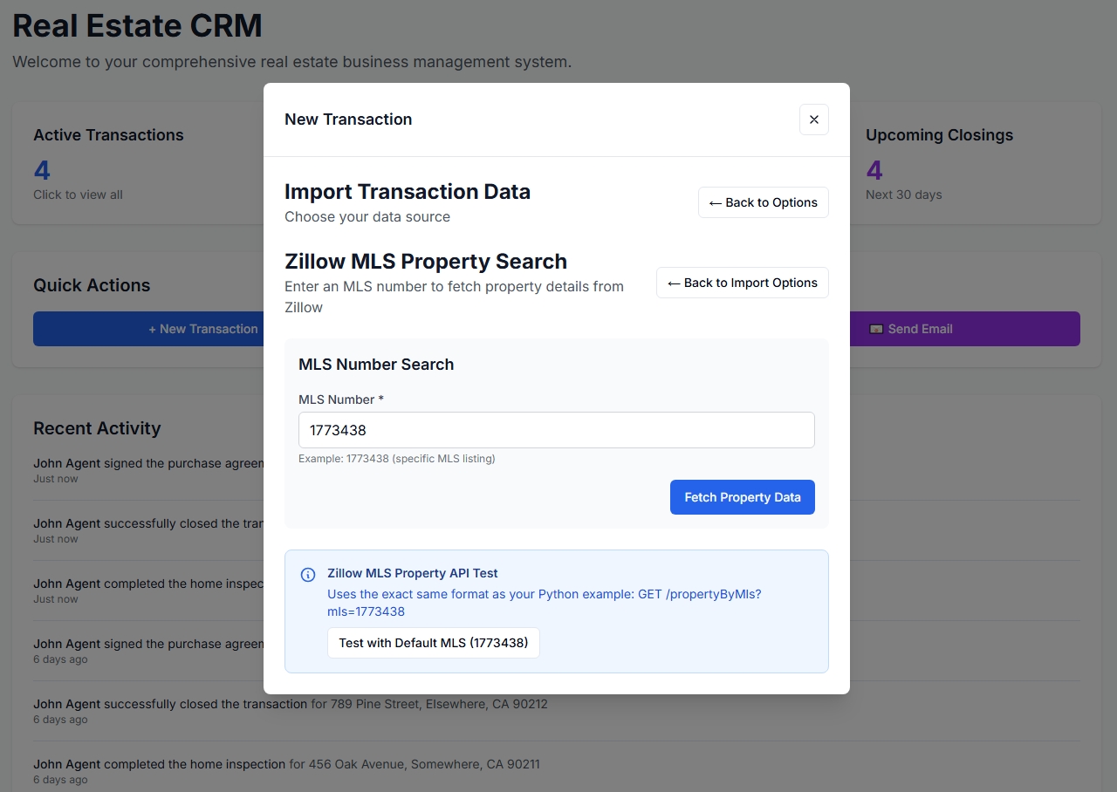1117x792 pixels.
Task: Close the New Transaction dialog
Action: 813,119
